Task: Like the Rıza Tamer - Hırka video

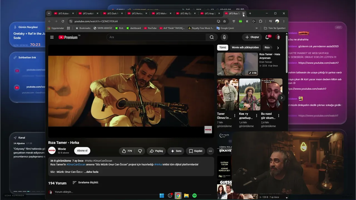Action: coord(127,151)
